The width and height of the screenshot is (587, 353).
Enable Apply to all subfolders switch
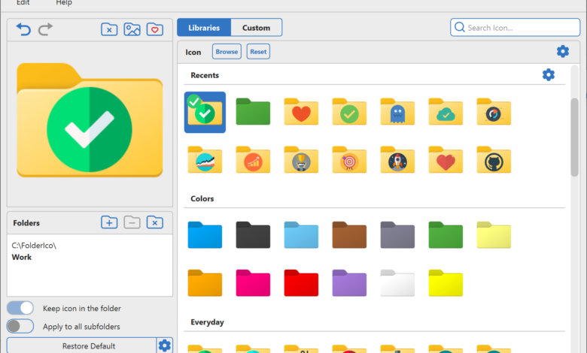(20, 326)
